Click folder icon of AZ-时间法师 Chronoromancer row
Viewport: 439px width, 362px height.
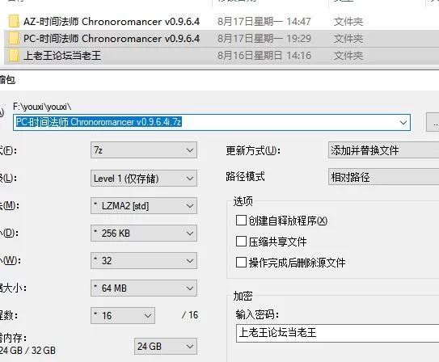pos(14,21)
